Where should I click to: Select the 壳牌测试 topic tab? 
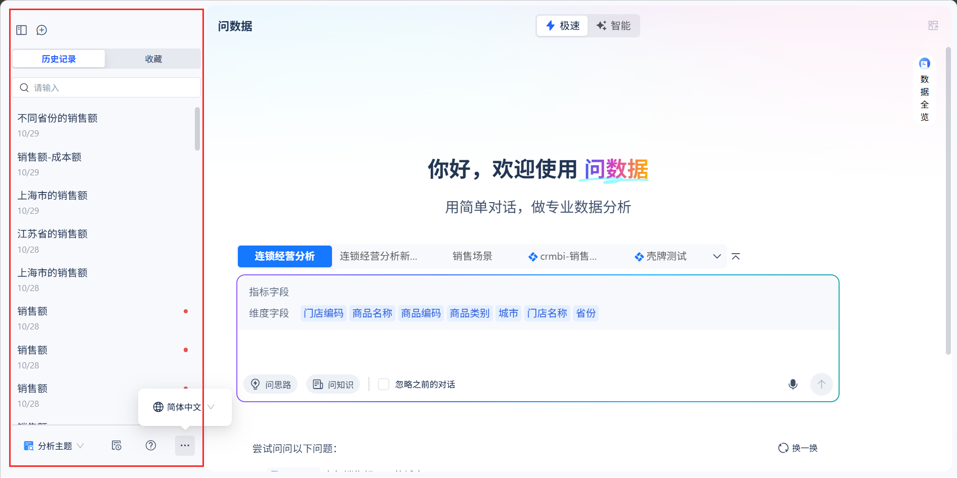pyautogui.click(x=661, y=257)
